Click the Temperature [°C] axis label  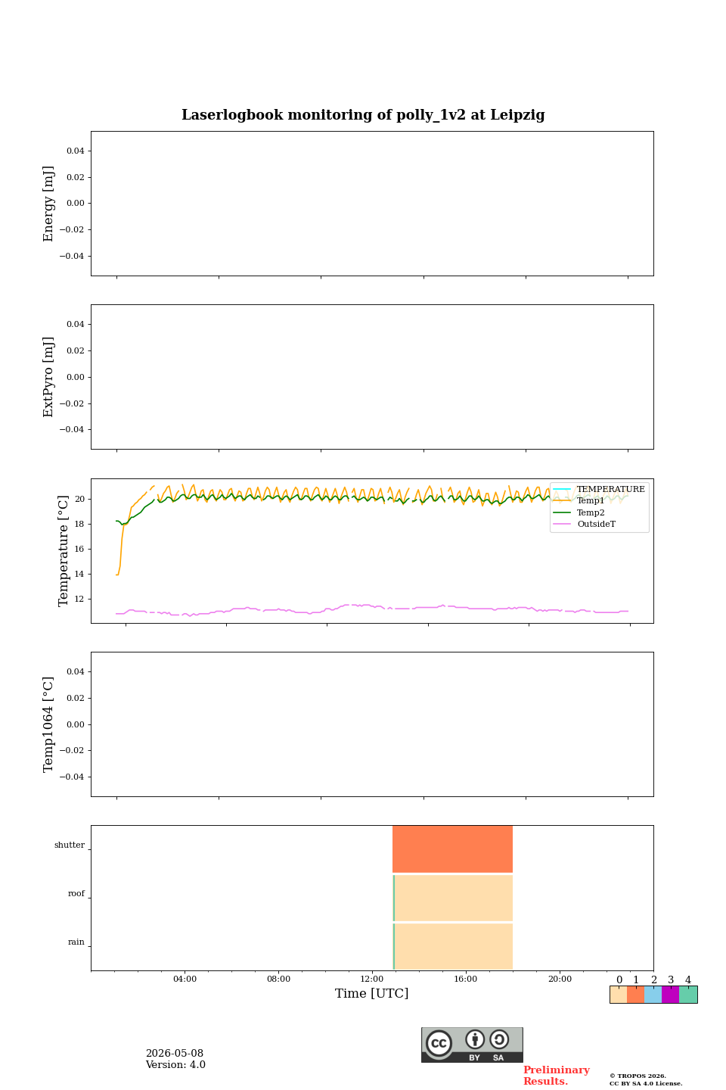click(64, 551)
